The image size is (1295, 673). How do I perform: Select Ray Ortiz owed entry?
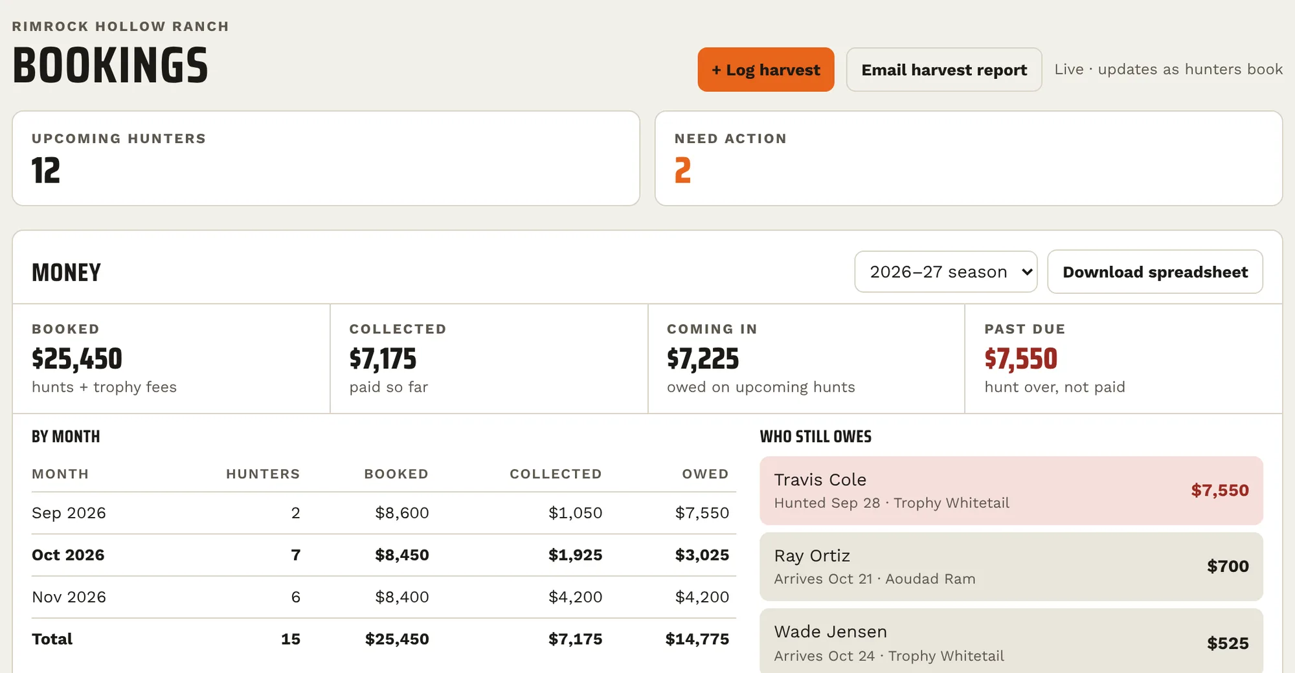1011,567
